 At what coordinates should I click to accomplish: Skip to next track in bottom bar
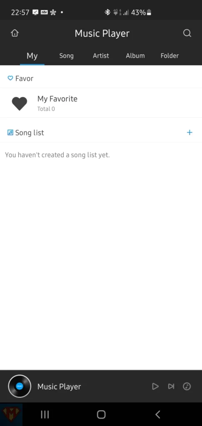click(x=171, y=386)
